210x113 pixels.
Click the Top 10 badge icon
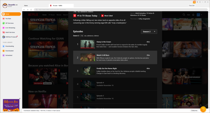pos(75,16)
